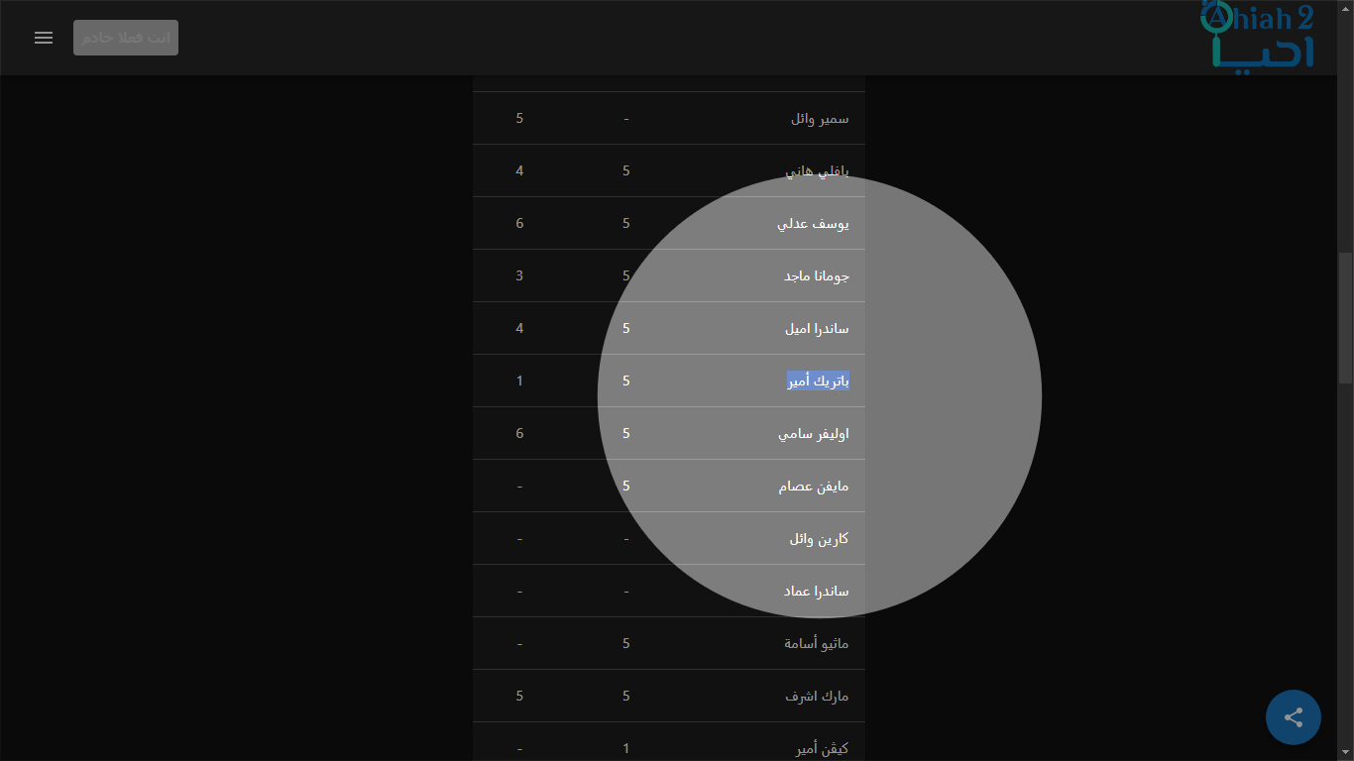
Task: Click the page's vertical scrollbar thumb
Action: tap(1345, 317)
